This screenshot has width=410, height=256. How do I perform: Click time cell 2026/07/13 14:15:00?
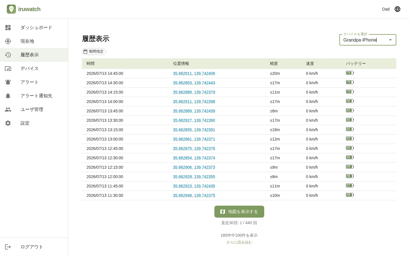(x=105, y=92)
